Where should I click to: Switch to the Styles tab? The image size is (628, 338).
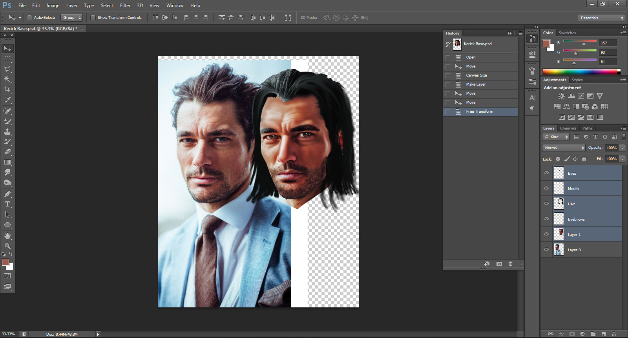coord(577,80)
